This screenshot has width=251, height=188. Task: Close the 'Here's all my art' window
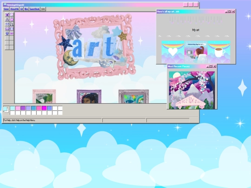click(x=233, y=12)
